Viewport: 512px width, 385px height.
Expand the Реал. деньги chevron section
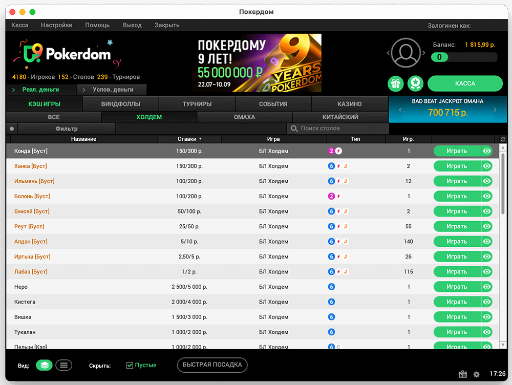14,90
